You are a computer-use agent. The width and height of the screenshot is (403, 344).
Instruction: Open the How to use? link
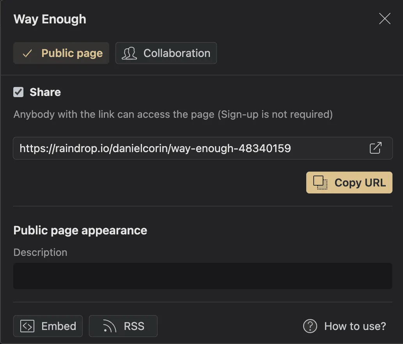pyautogui.click(x=355, y=326)
